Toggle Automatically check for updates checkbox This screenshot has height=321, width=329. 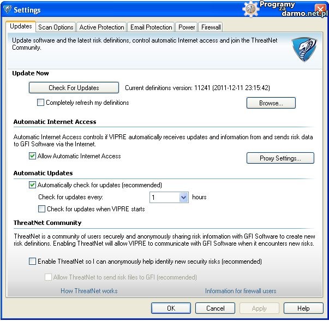click(32, 185)
